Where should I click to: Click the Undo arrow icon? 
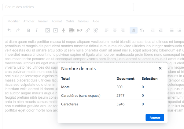pos(9,30)
